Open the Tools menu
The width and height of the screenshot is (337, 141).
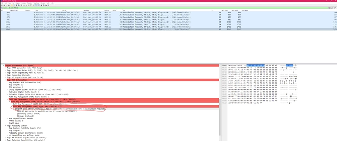click(48, 3)
